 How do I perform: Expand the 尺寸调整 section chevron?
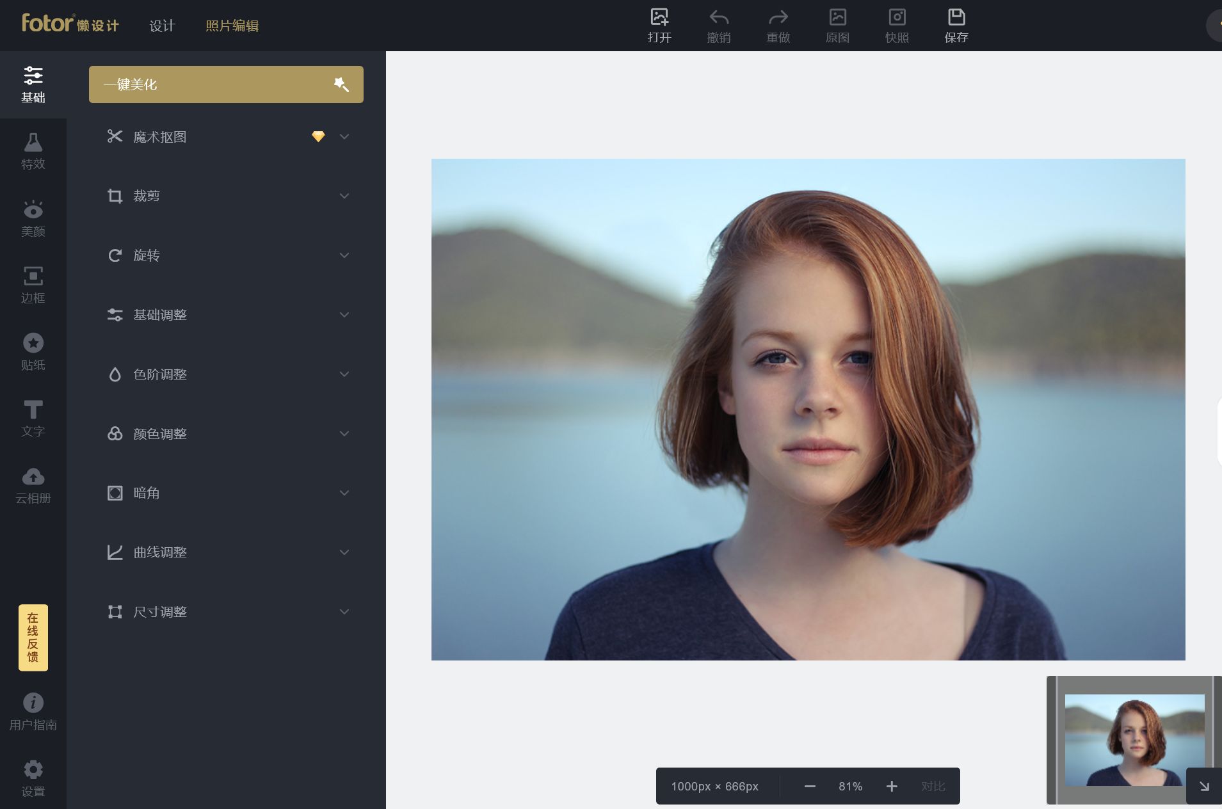click(x=344, y=612)
